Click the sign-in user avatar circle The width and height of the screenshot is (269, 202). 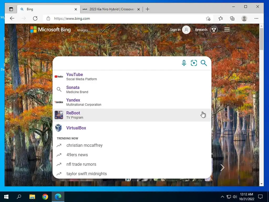186,30
